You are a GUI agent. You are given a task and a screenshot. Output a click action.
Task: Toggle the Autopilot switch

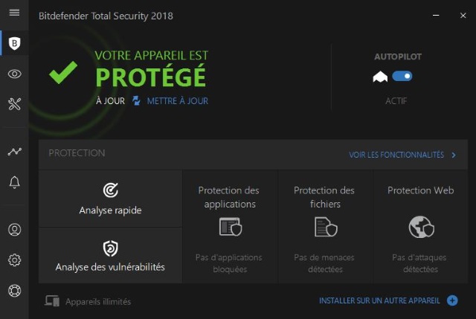pos(402,76)
